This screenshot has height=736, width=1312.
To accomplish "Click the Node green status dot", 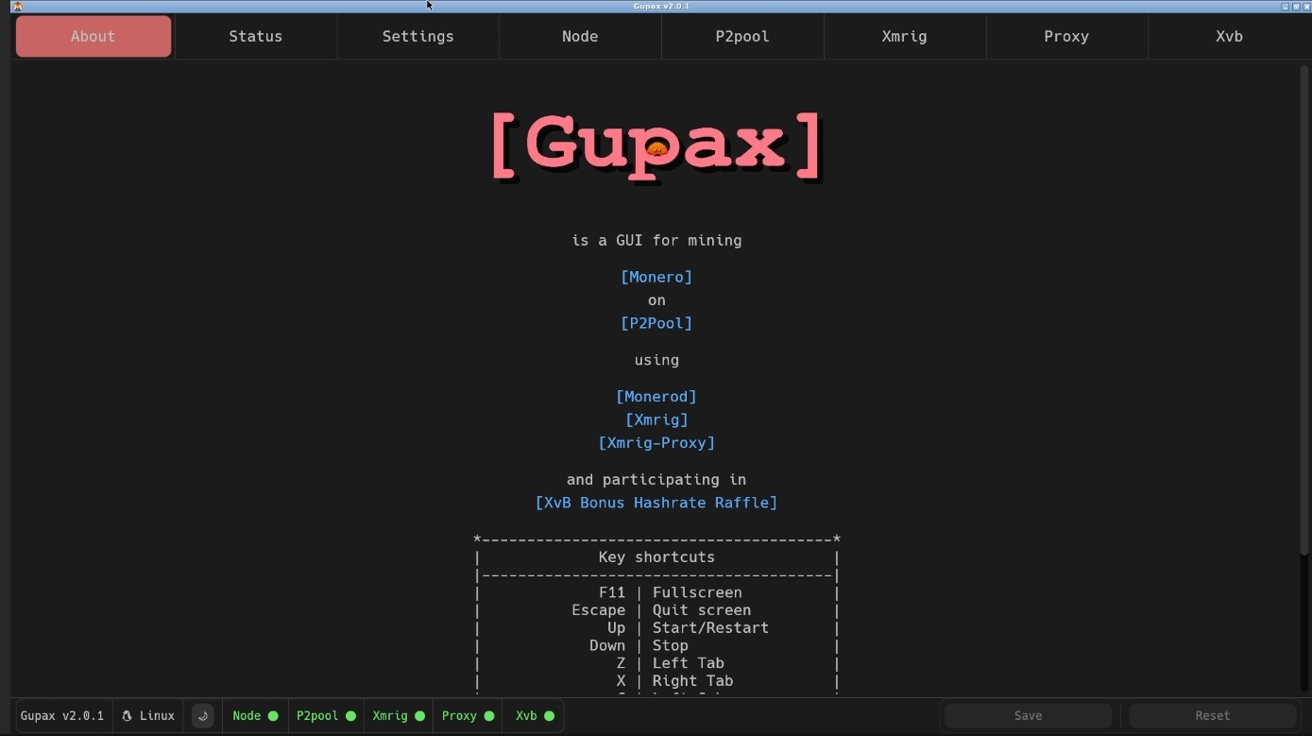I will click(273, 716).
